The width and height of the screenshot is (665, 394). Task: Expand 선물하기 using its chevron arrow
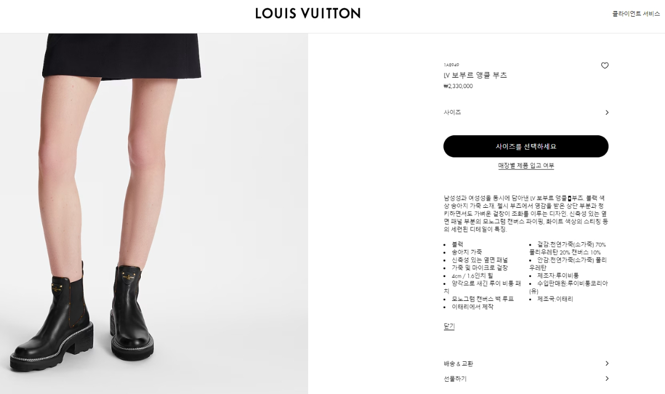[607, 378]
